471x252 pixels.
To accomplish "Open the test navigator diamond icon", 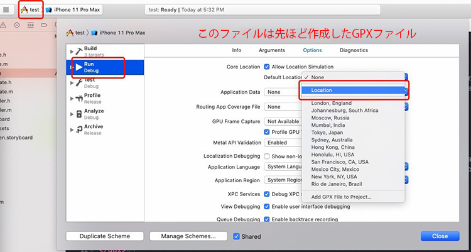I will tap(17, 25).
